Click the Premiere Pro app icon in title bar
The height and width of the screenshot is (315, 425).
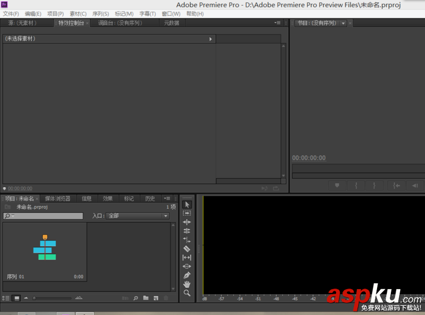(5, 5)
